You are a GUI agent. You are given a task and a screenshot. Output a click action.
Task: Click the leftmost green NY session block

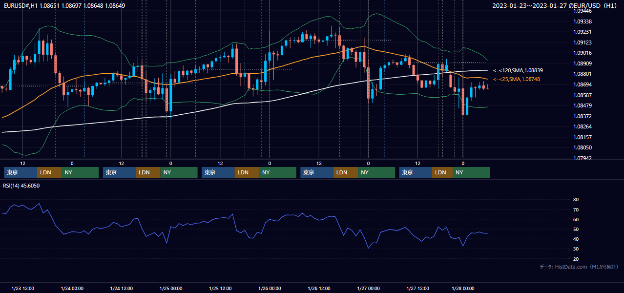(80, 172)
